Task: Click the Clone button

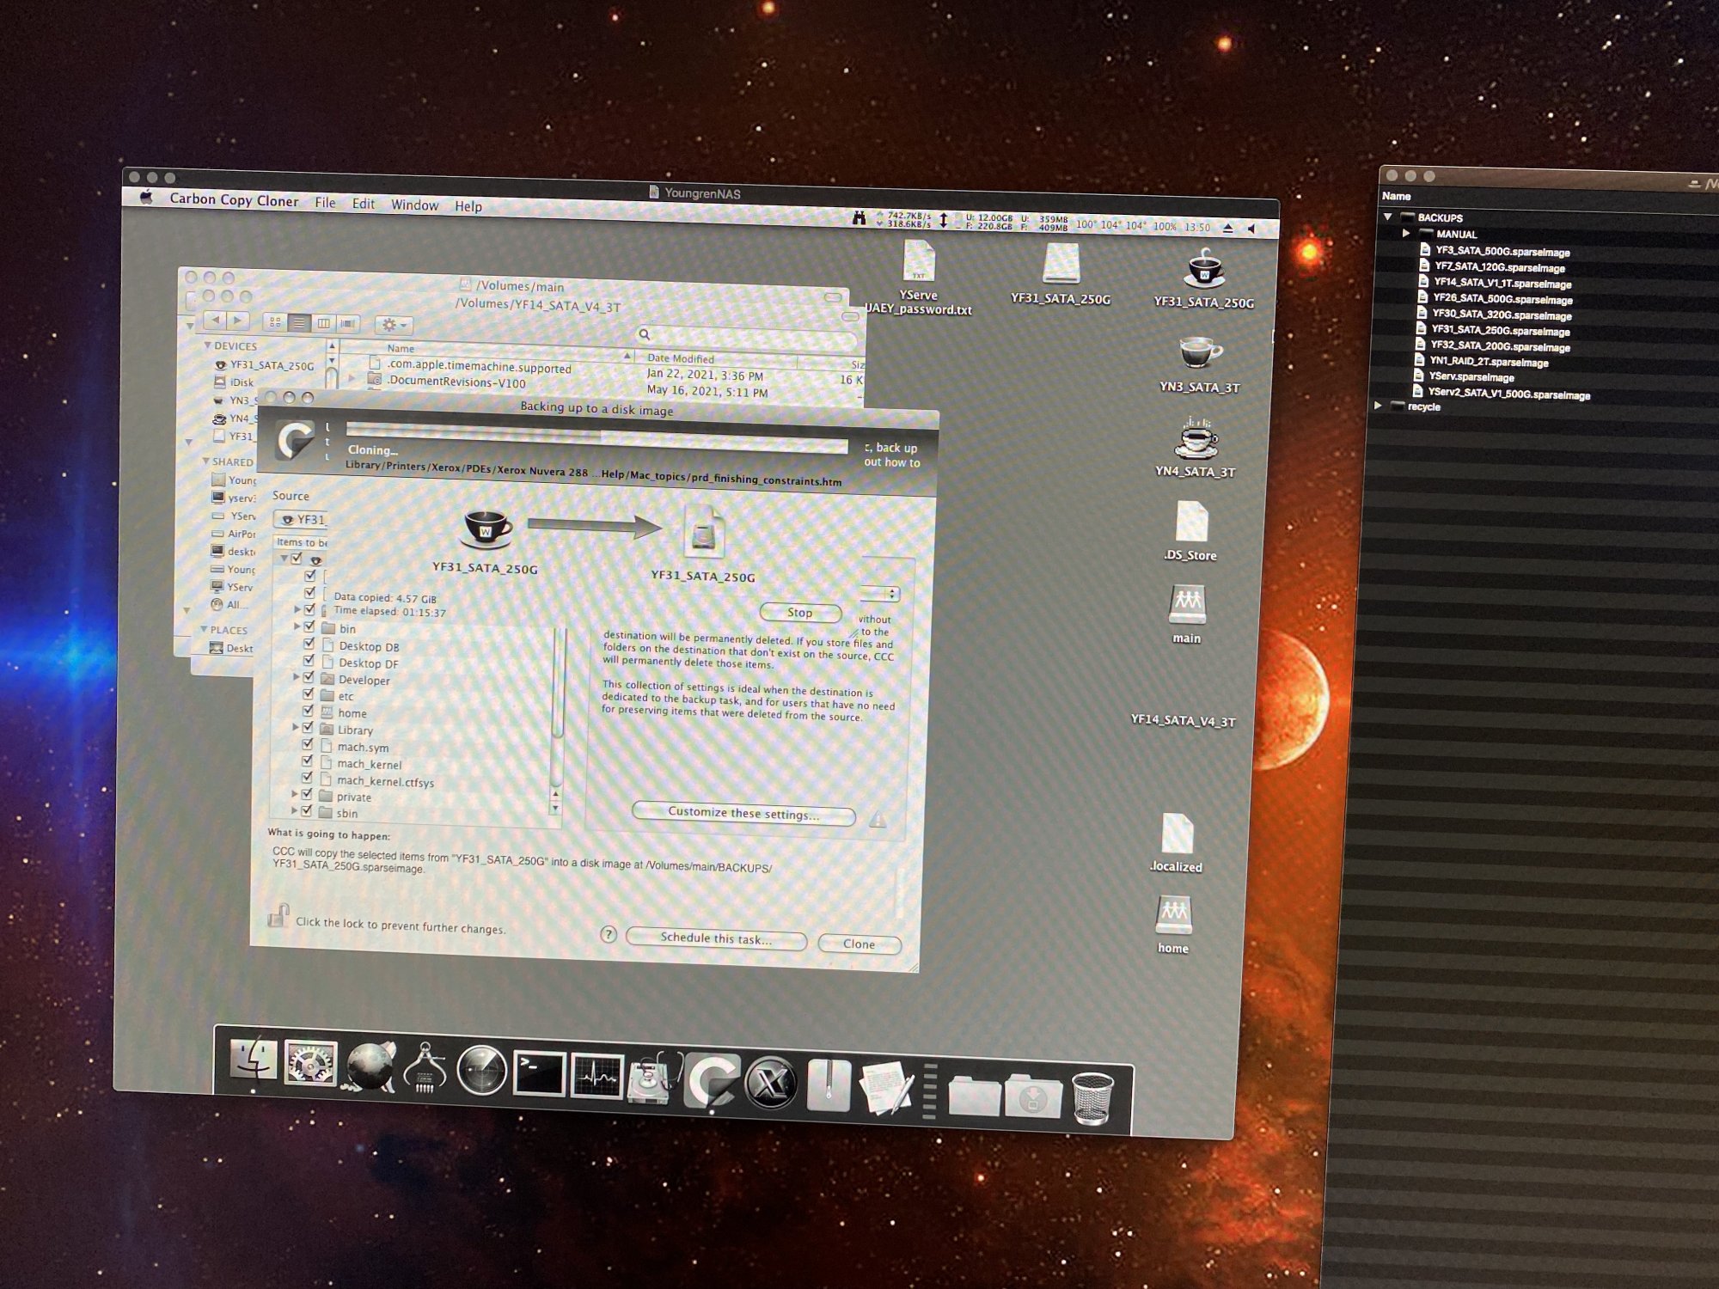Action: coord(859,944)
